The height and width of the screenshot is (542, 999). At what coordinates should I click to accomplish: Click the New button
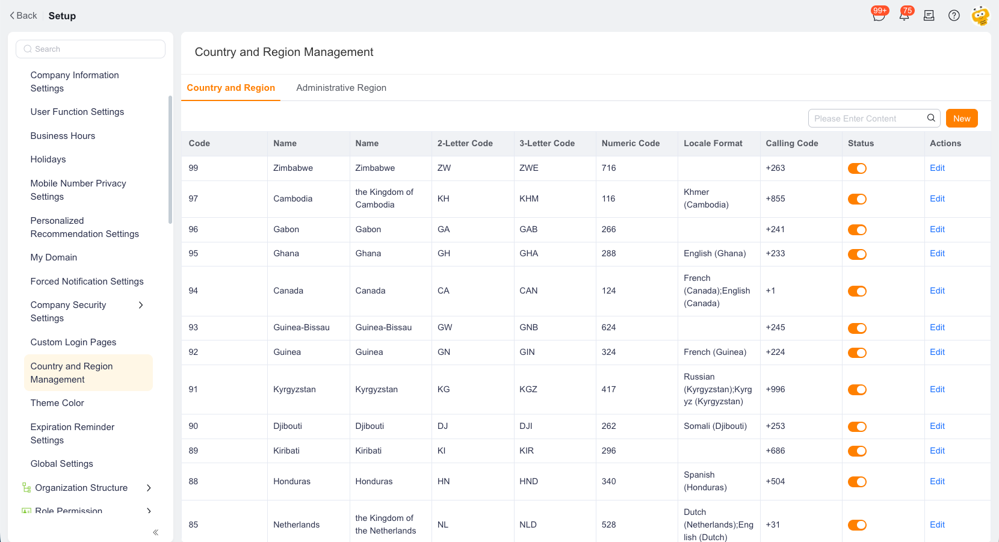962,119
